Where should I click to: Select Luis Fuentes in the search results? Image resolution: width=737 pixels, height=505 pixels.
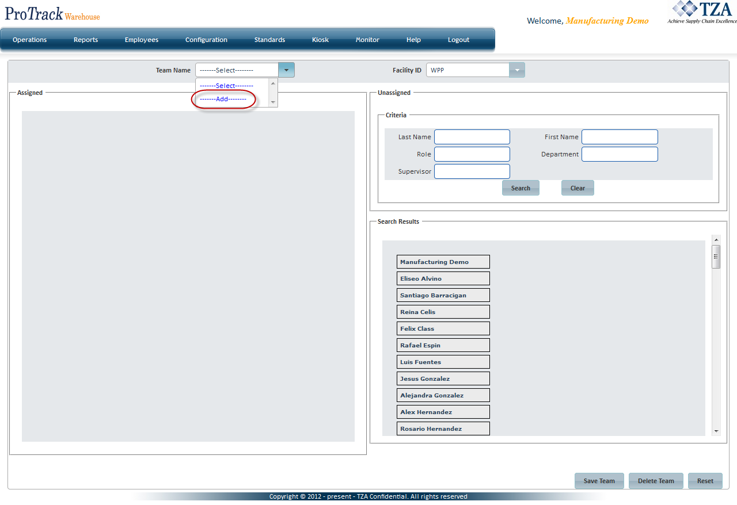tap(443, 362)
